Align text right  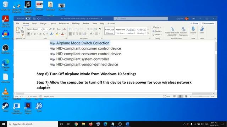coord(77,34)
